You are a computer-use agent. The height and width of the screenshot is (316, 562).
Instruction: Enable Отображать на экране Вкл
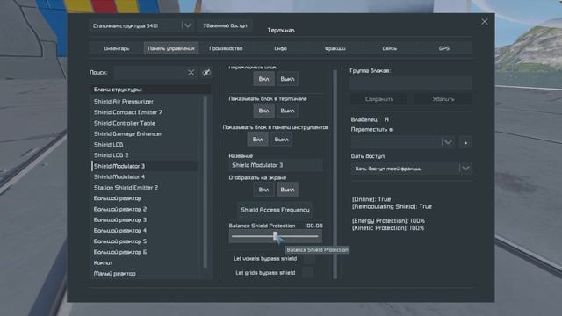[263, 190]
